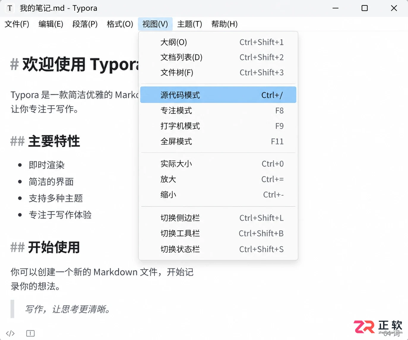
Task: Open the 主题(T) menu
Action: click(189, 24)
